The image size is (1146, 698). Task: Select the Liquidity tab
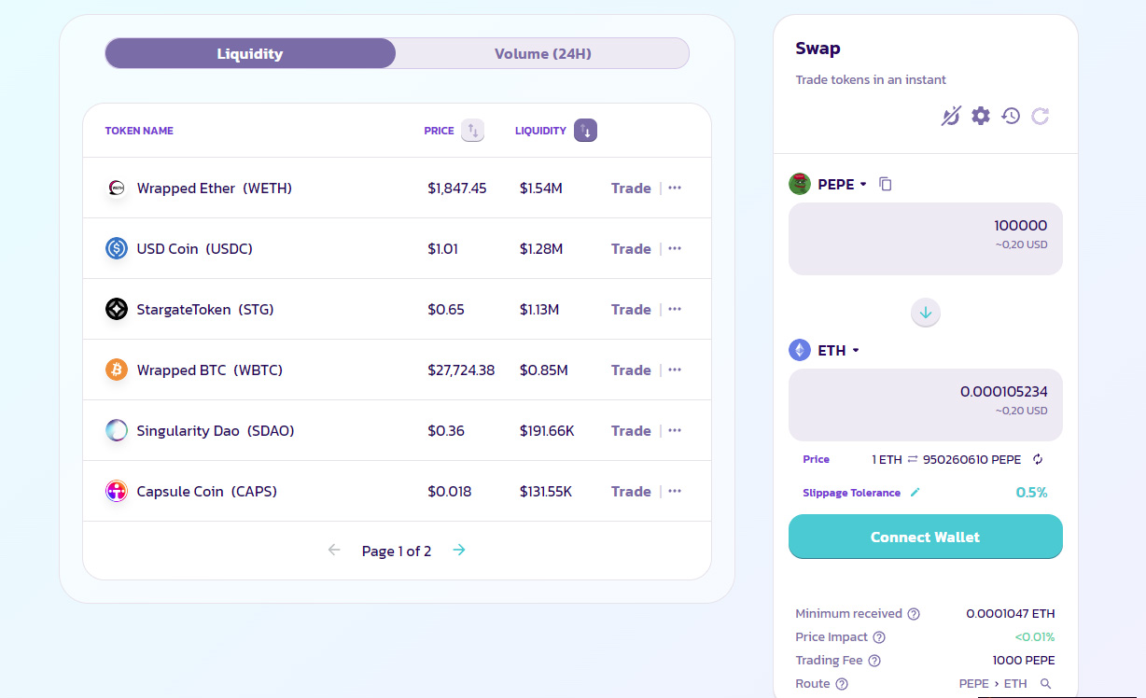(250, 53)
